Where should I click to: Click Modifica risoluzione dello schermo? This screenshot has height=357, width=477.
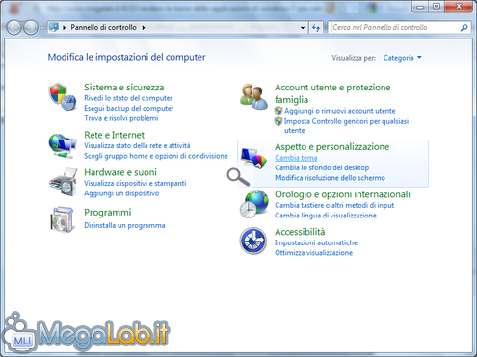click(x=330, y=178)
